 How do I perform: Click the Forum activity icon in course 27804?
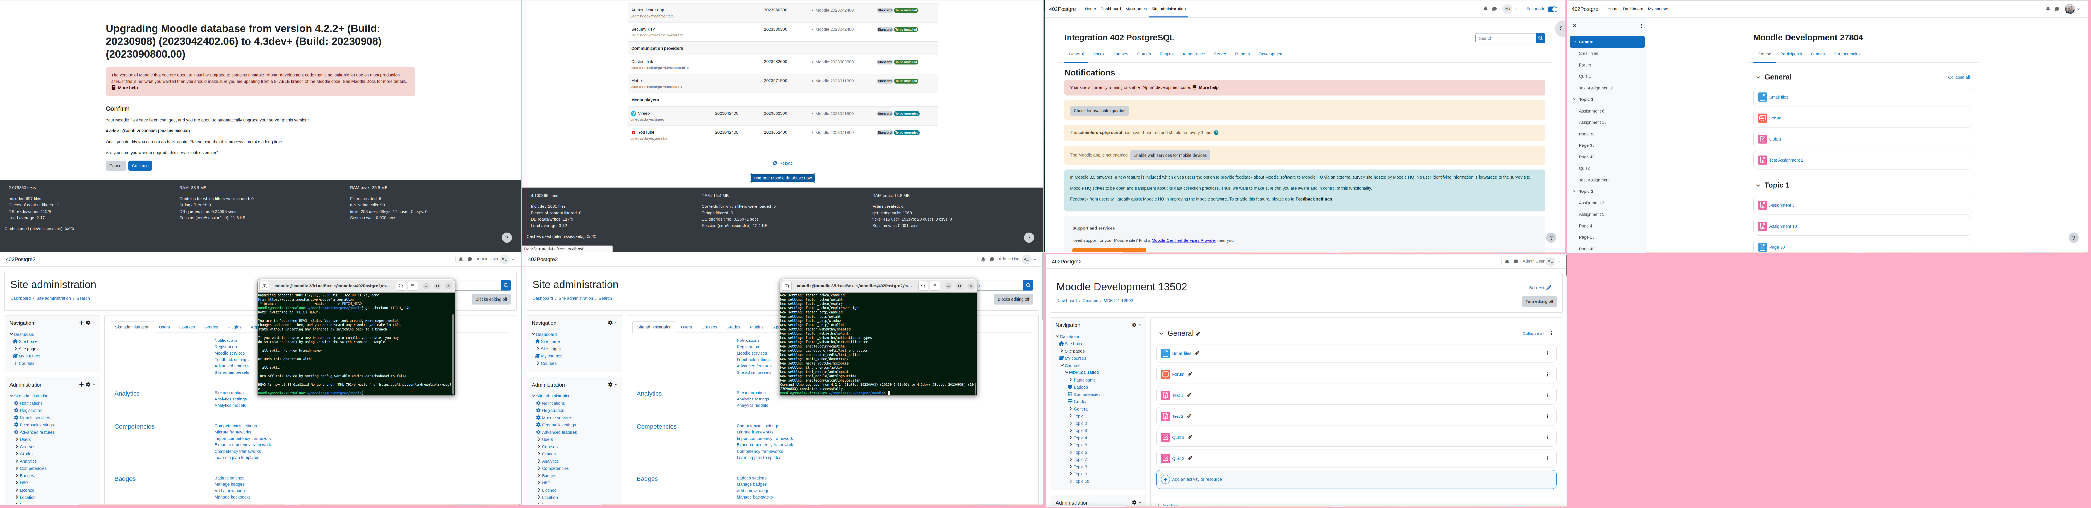[1762, 118]
